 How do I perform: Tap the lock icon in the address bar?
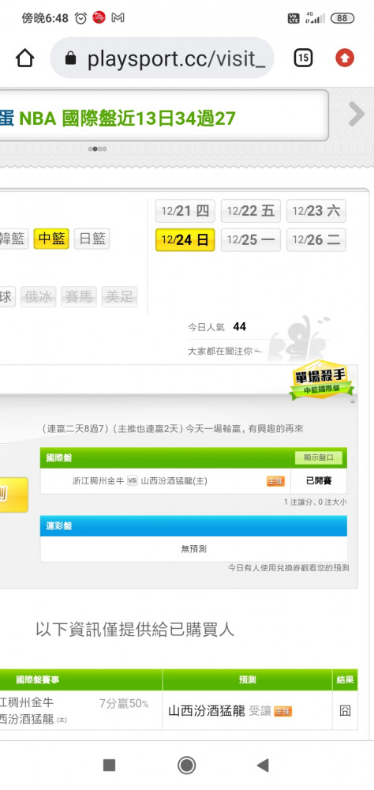pyautogui.click(x=71, y=59)
